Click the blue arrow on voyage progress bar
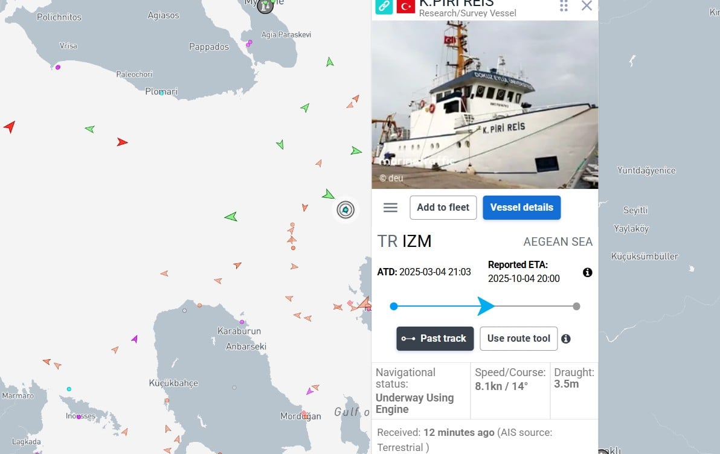The width and height of the screenshot is (720, 454). tap(486, 305)
